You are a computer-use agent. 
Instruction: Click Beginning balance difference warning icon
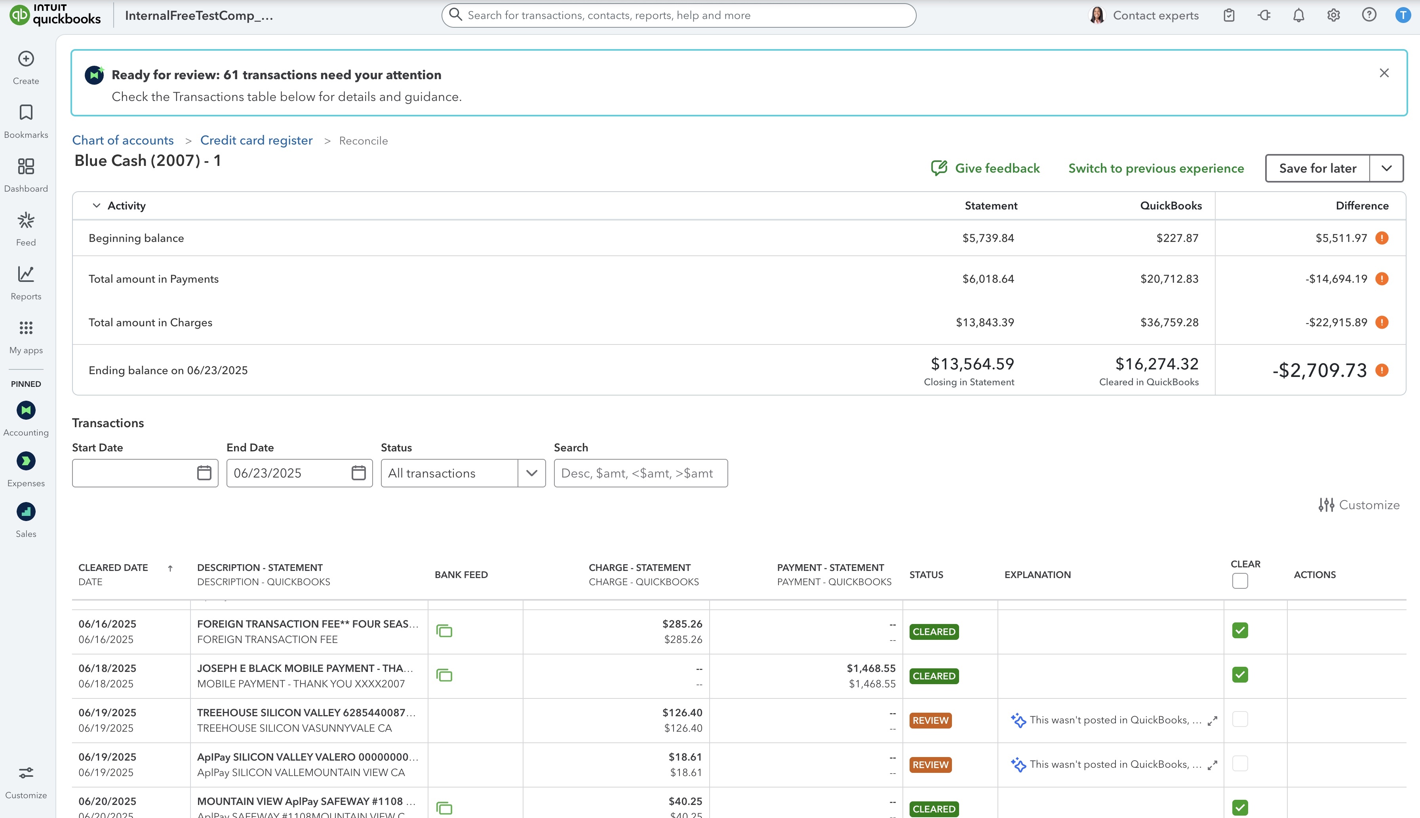[1382, 238]
